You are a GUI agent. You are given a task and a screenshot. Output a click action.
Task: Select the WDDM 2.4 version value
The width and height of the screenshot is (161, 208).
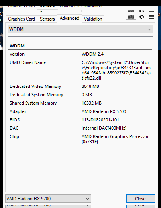pos(93,54)
